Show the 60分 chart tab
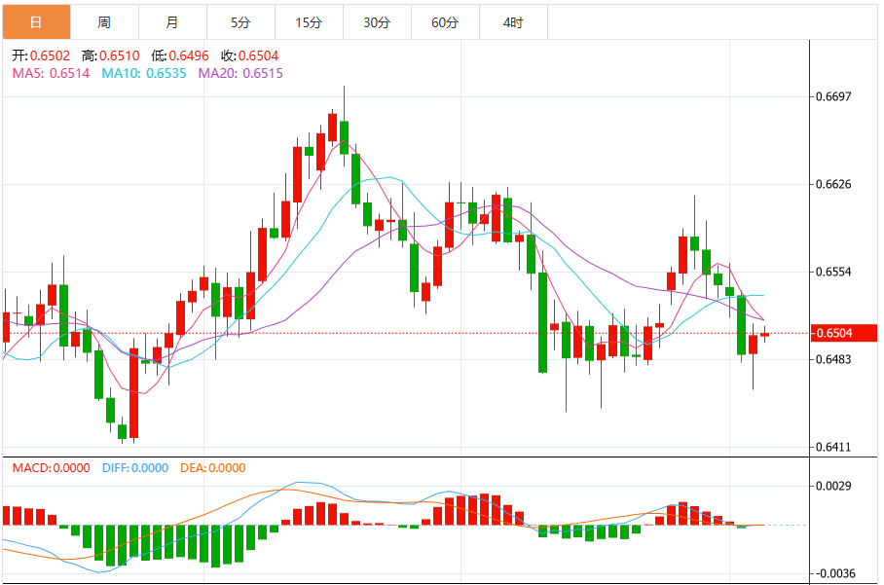The image size is (884, 585). click(x=445, y=21)
